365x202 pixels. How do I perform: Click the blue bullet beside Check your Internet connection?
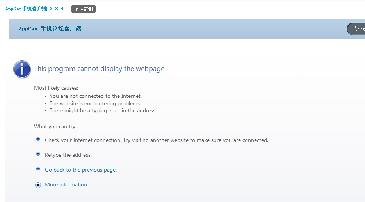click(38, 139)
